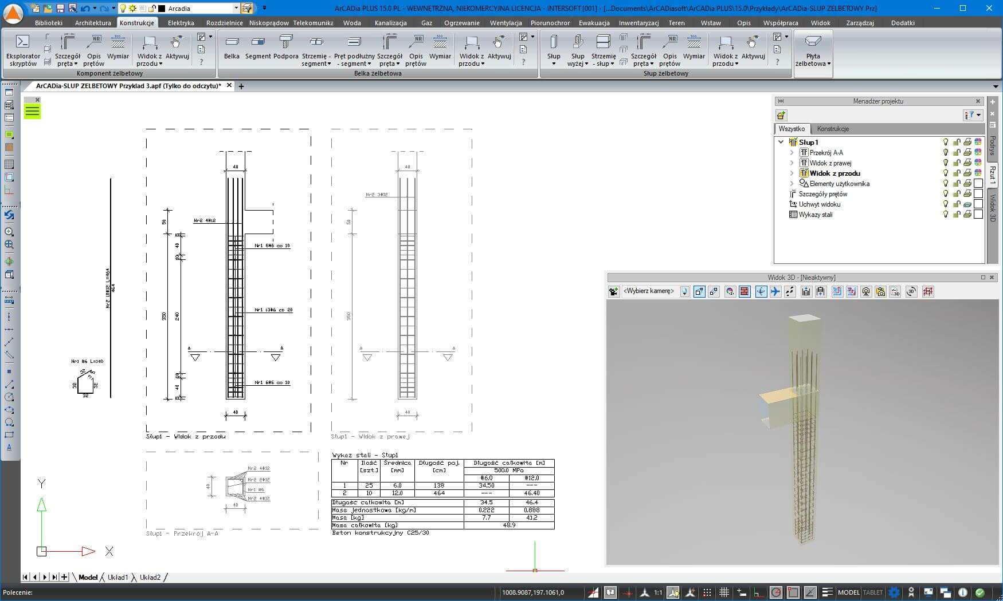Click the color wheel render icon
The height and width of the screenshot is (601, 1003).
730,291
